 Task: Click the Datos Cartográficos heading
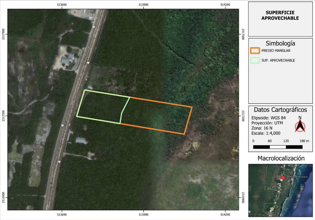[x=281, y=109]
